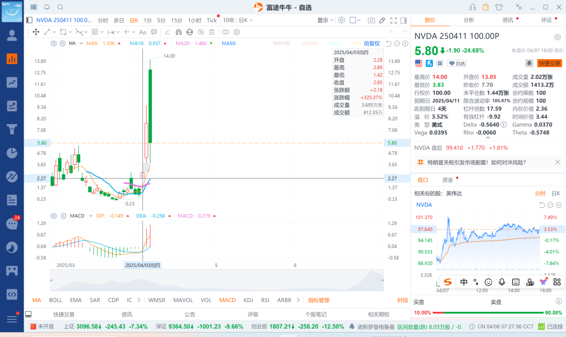Open the hamburger menu at sidebar bottom
The image size is (566, 337).
(12, 319)
